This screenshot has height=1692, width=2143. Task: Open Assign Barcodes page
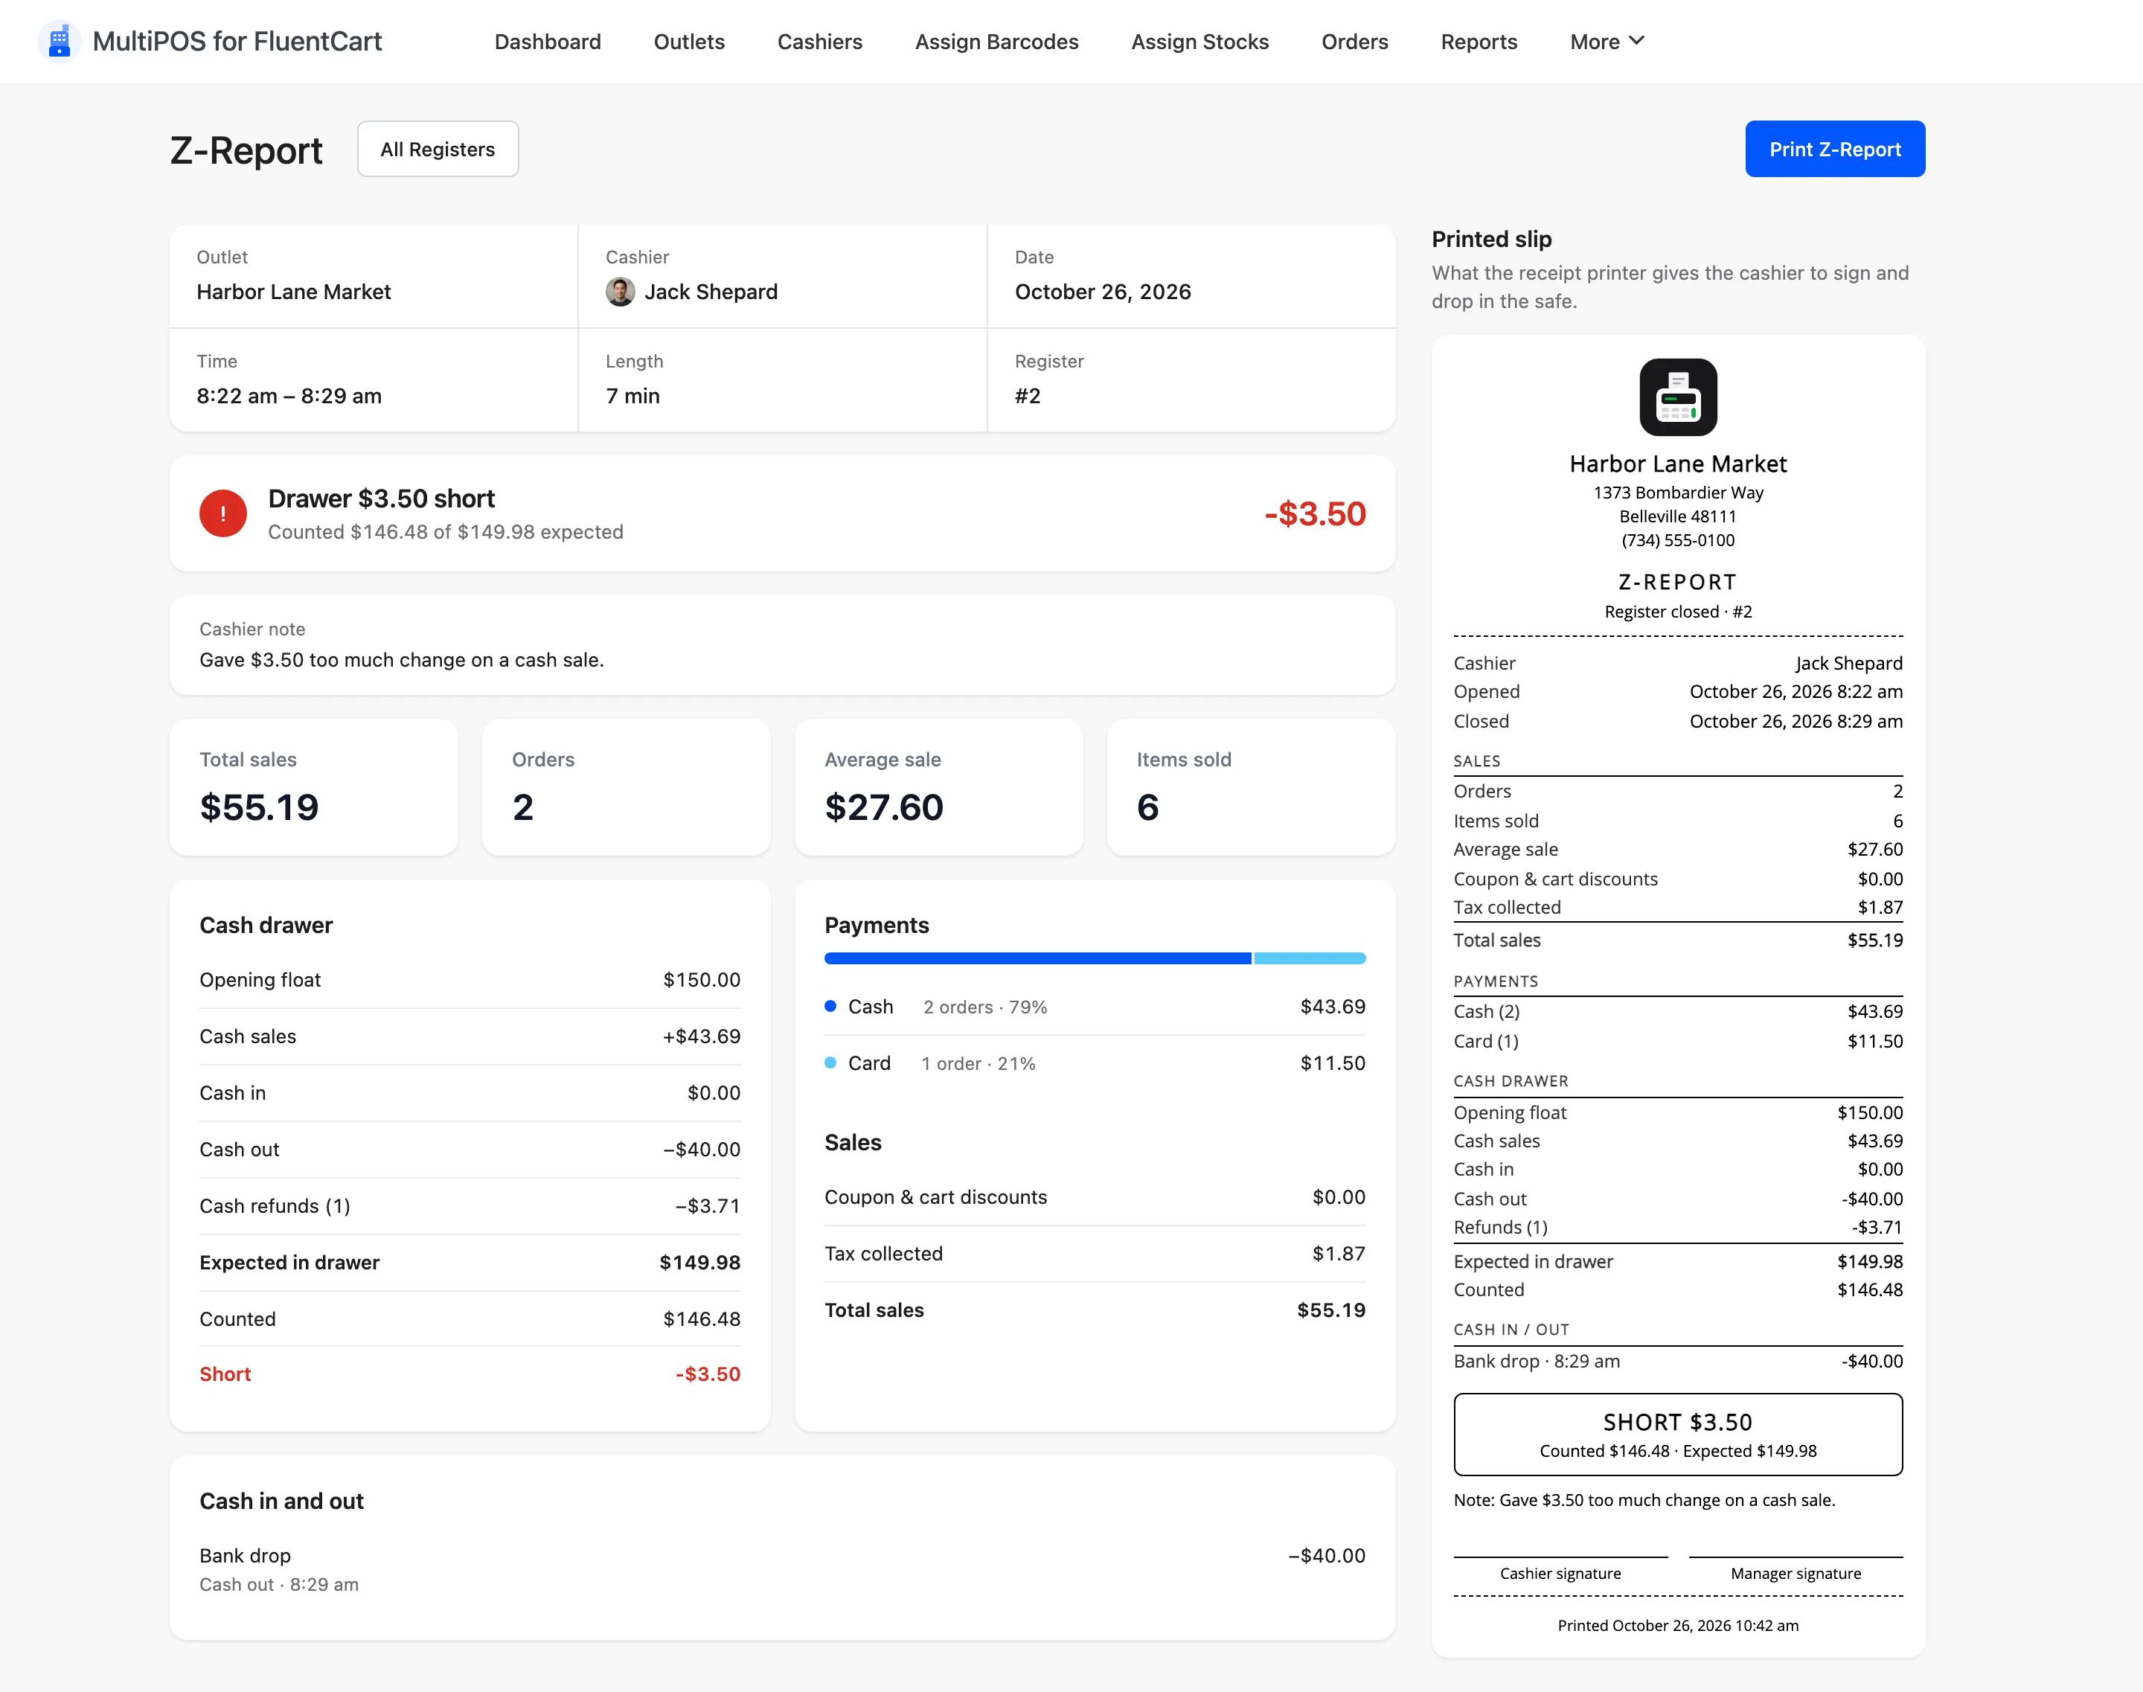click(996, 42)
